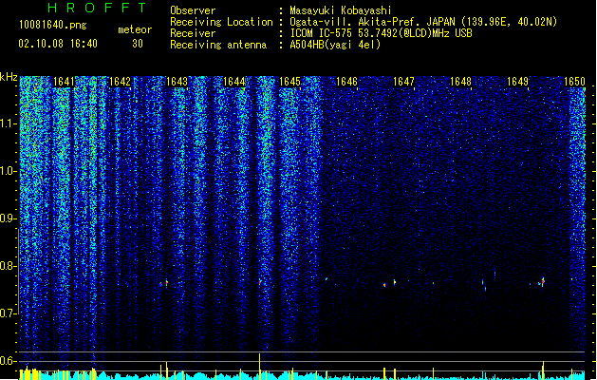The image size is (597, 380).
Task: Click the 1648 time marker
Action: pyautogui.click(x=460, y=82)
